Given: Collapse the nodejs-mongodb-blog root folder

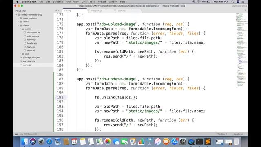Looking at the screenshot, I should coord(16,15).
